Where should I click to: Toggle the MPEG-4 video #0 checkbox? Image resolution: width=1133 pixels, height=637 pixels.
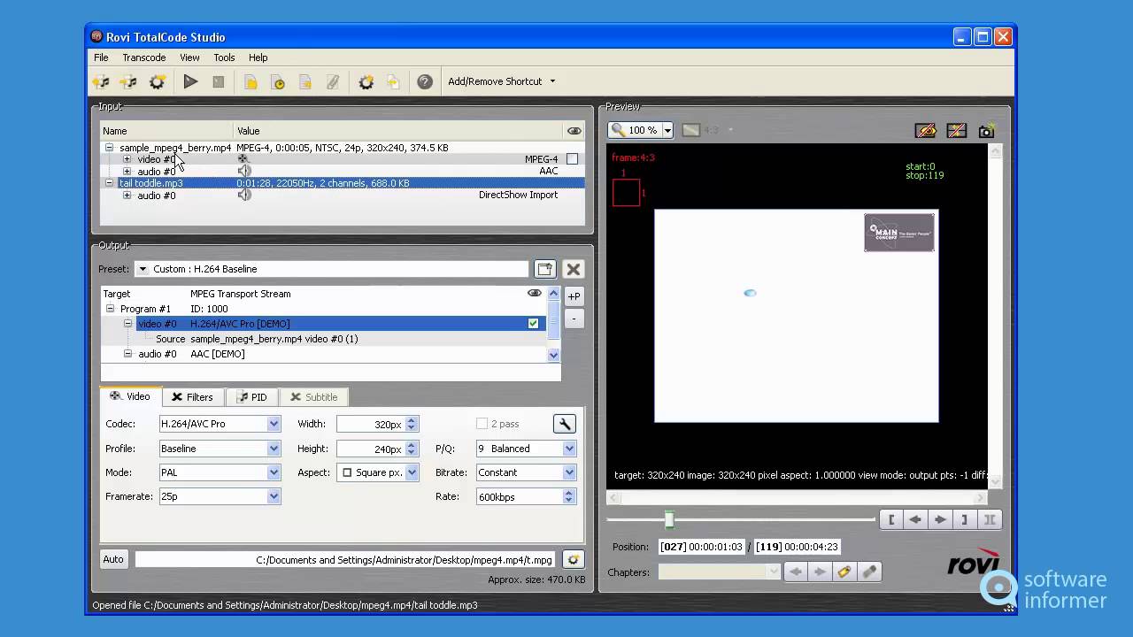point(573,159)
